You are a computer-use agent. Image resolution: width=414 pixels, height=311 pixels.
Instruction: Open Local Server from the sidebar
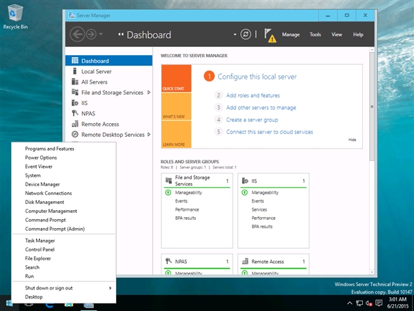click(x=96, y=71)
